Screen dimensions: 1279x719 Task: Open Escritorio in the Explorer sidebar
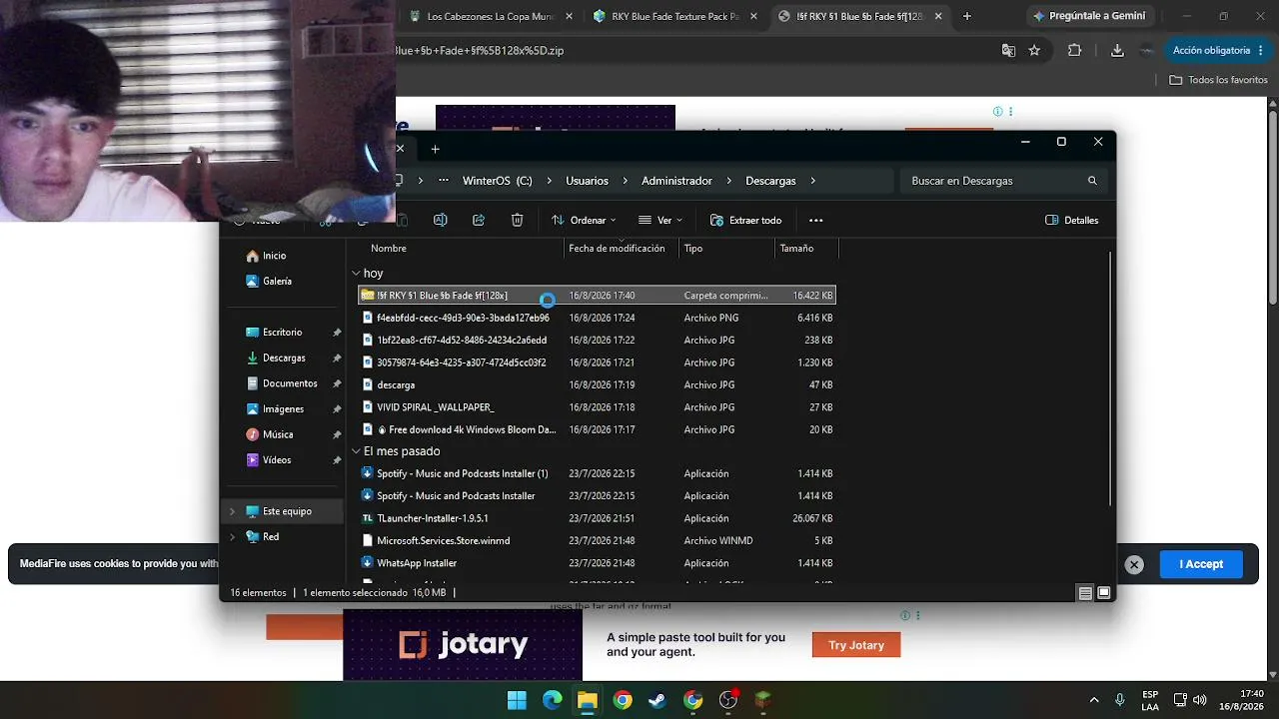click(282, 333)
